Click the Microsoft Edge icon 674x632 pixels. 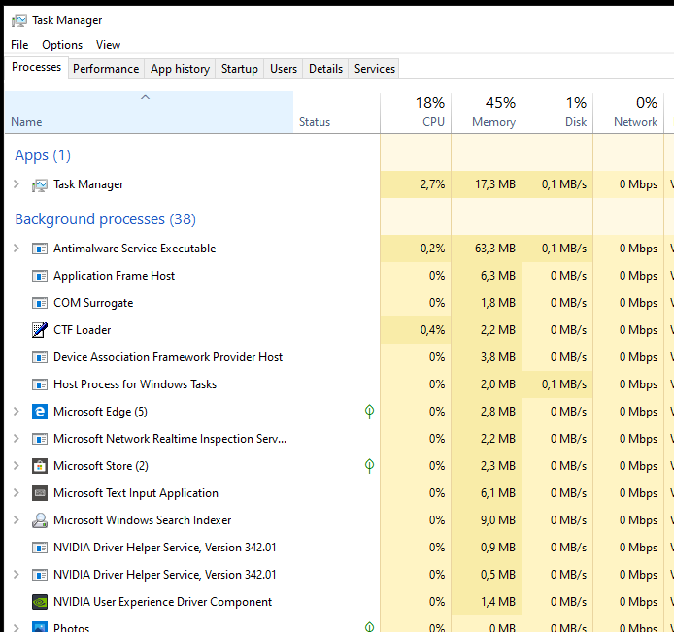(x=40, y=412)
